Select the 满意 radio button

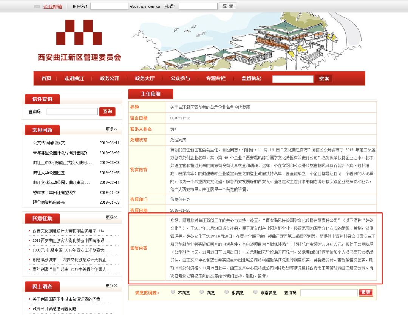[202, 292]
